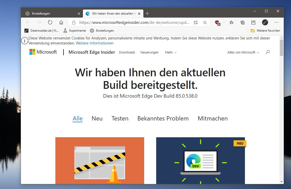Open the uBlock shield extension icon
The width and height of the screenshot is (291, 189).
[217, 23]
